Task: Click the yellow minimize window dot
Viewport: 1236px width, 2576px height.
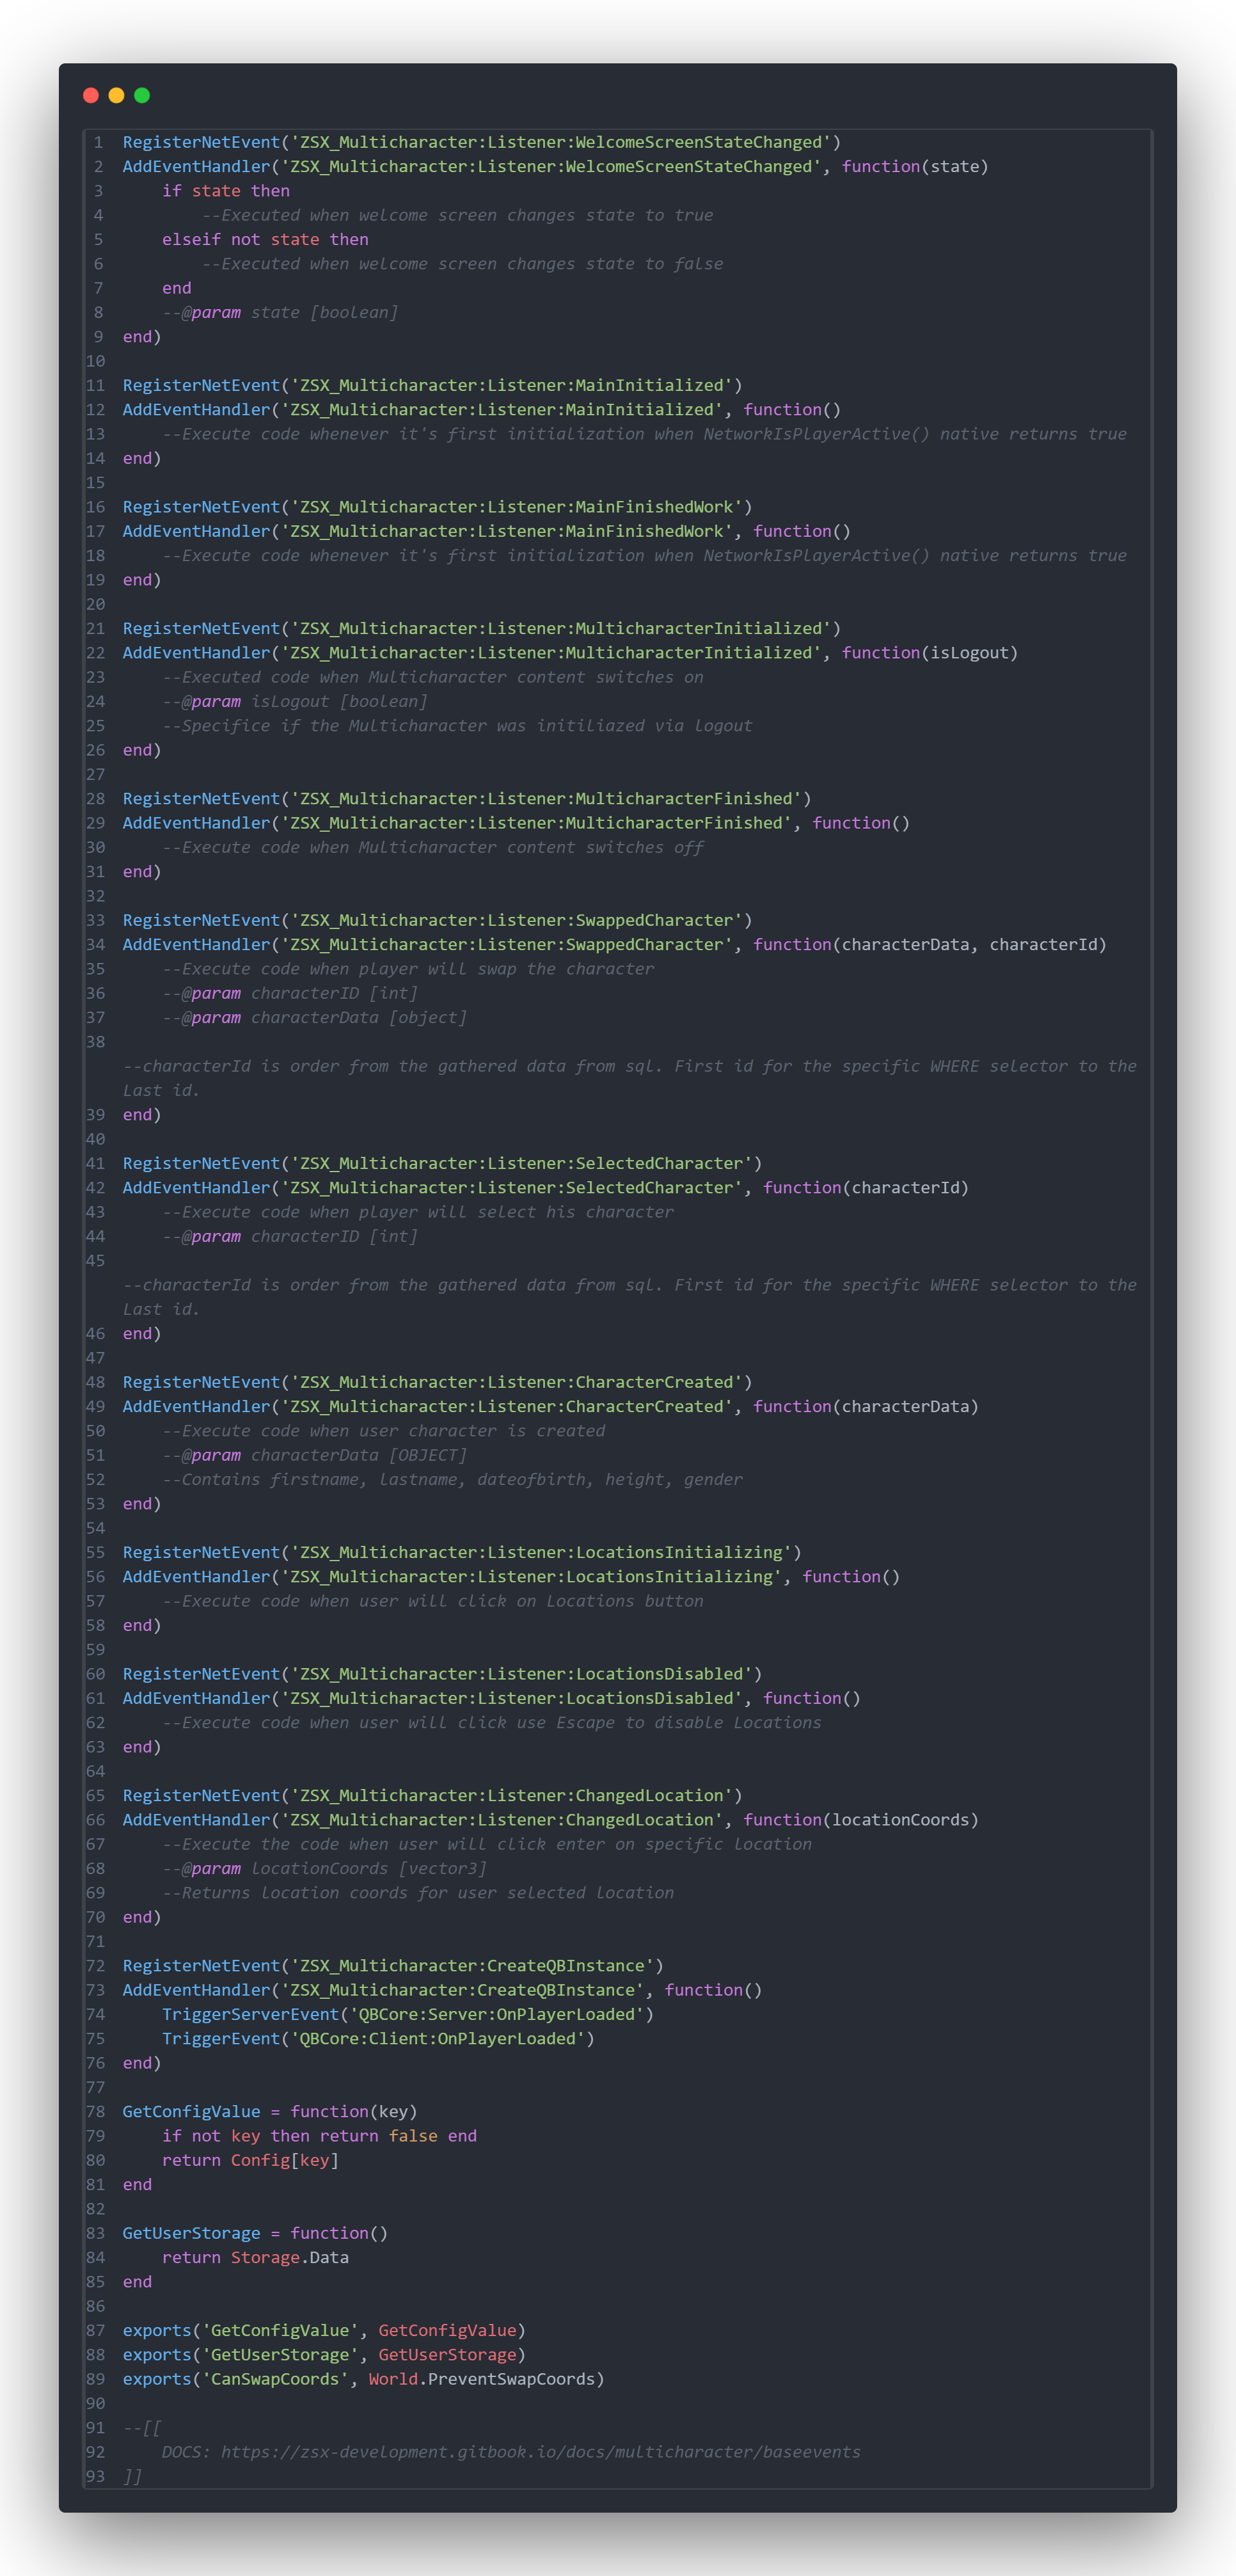Action: click(x=116, y=95)
